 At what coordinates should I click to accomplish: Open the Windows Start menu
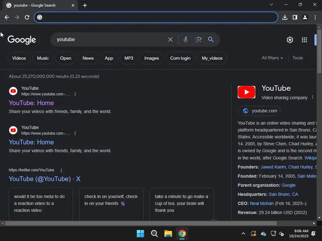[141, 233]
